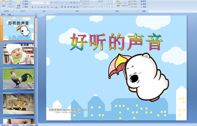Click the Clear Formatting icon
The image size is (197, 126).
click(58, 3)
